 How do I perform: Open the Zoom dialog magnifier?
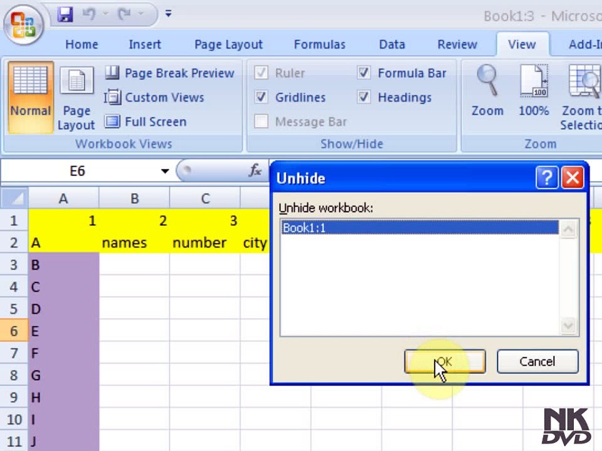pyautogui.click(x=487, y=91)
